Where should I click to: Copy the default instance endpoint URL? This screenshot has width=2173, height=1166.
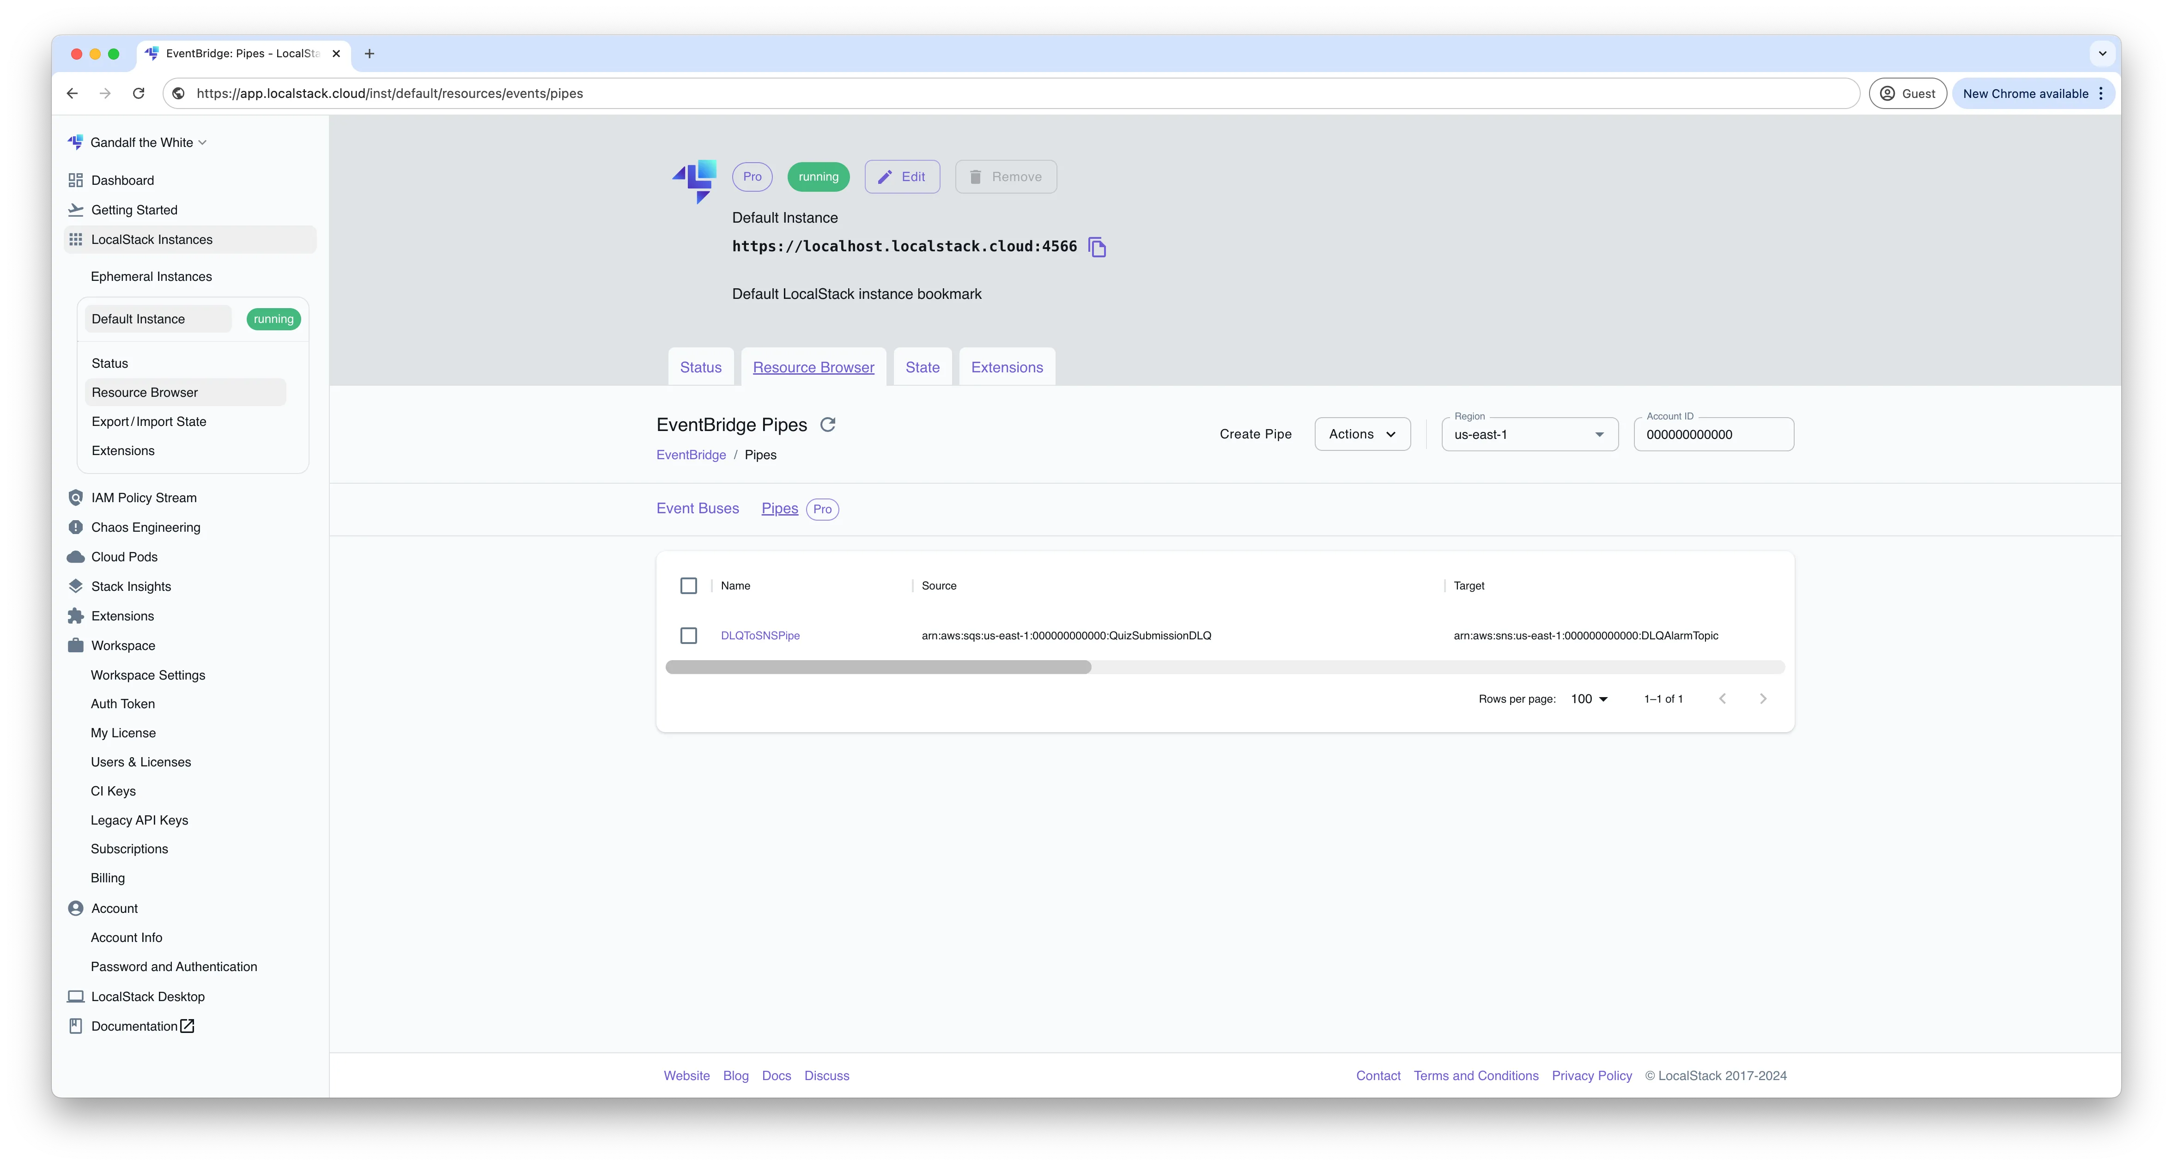coord(1098,246)
